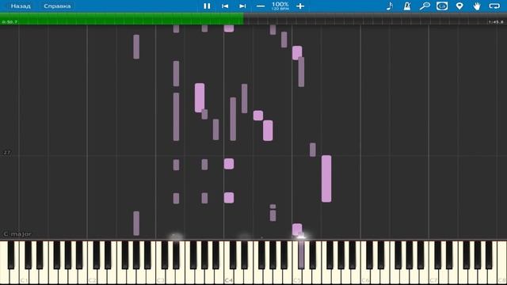
Task: Toggle the key labels icon
Action: point(442,6)
